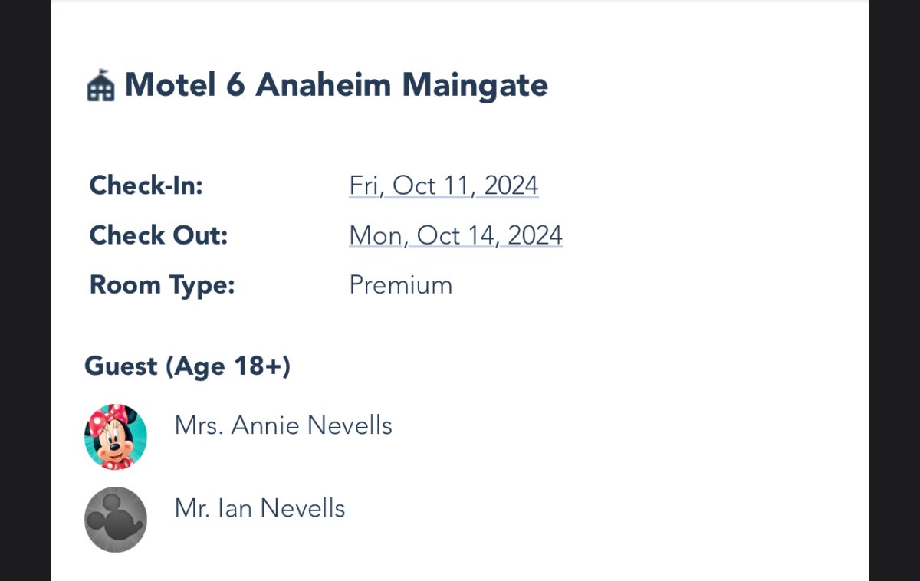Click the Check-In label

point(146,185)
